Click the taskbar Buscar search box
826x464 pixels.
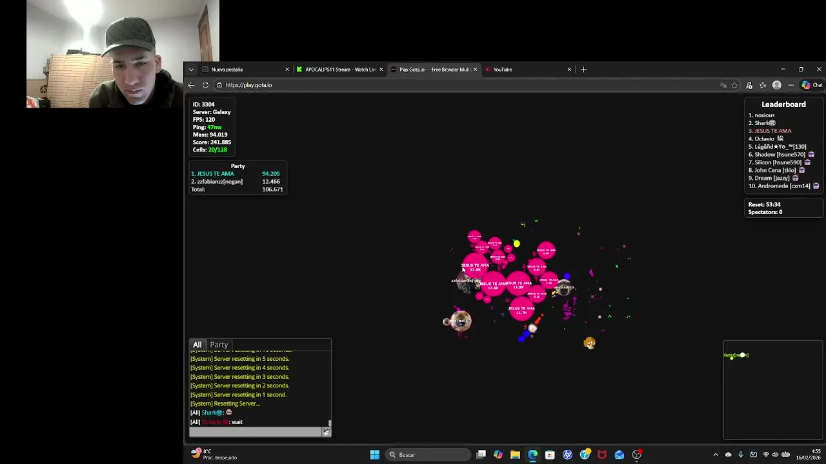pyautogui.click(x=428, y=455)
